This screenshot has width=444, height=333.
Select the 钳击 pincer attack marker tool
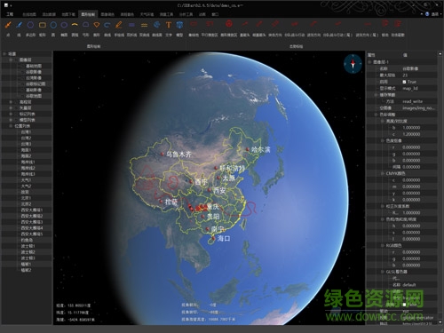385,28
